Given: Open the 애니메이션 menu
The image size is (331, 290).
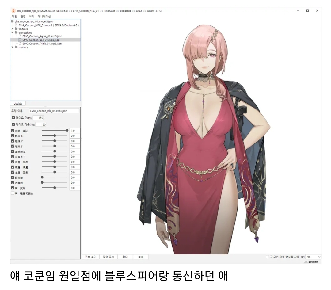Looking at the screenshot, I should [x=44, y=16].
